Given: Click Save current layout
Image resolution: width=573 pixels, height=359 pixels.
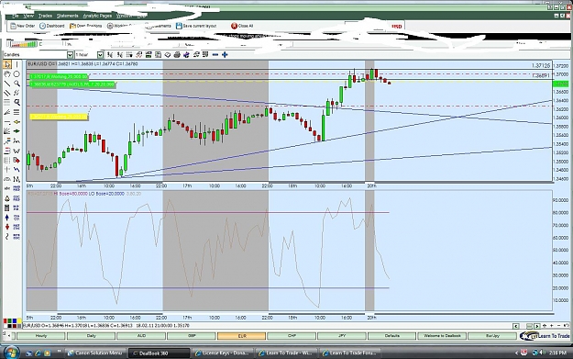Looking at the screenshot, I should pos(196,26).
